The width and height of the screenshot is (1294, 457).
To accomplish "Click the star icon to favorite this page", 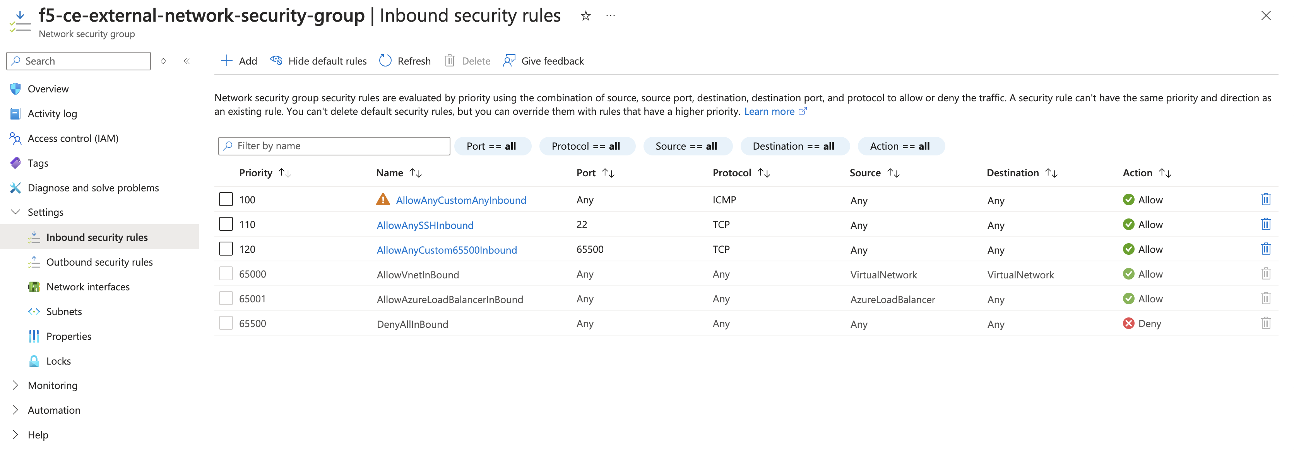I will click(x=586, y=15).
